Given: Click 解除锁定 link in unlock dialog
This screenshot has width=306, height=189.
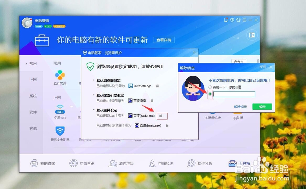Looking at the screenshot, I should (x=240, y=107).
